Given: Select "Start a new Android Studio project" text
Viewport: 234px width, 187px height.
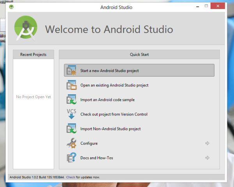Looking at the screenshot, I should point(110,71).
